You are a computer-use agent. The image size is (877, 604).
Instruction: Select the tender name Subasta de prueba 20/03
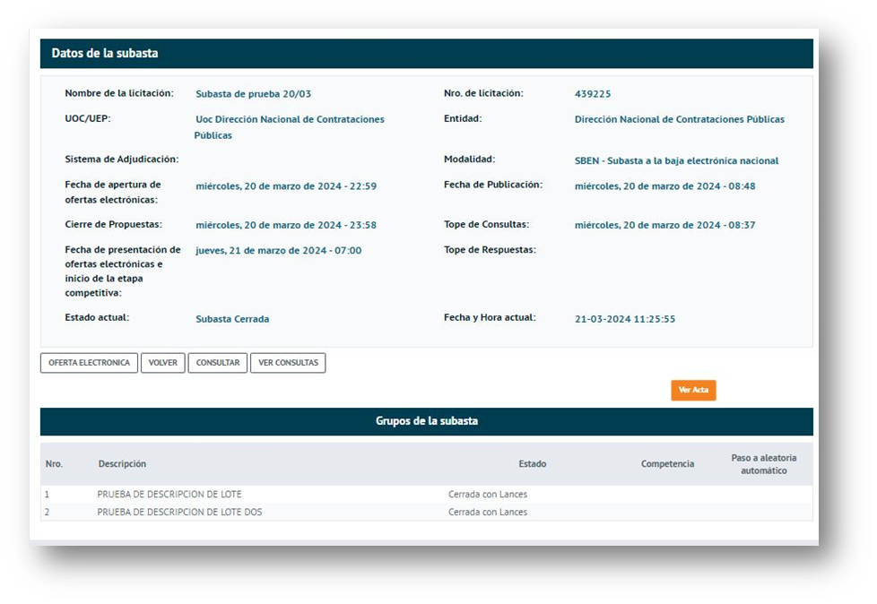coord(254,94)
